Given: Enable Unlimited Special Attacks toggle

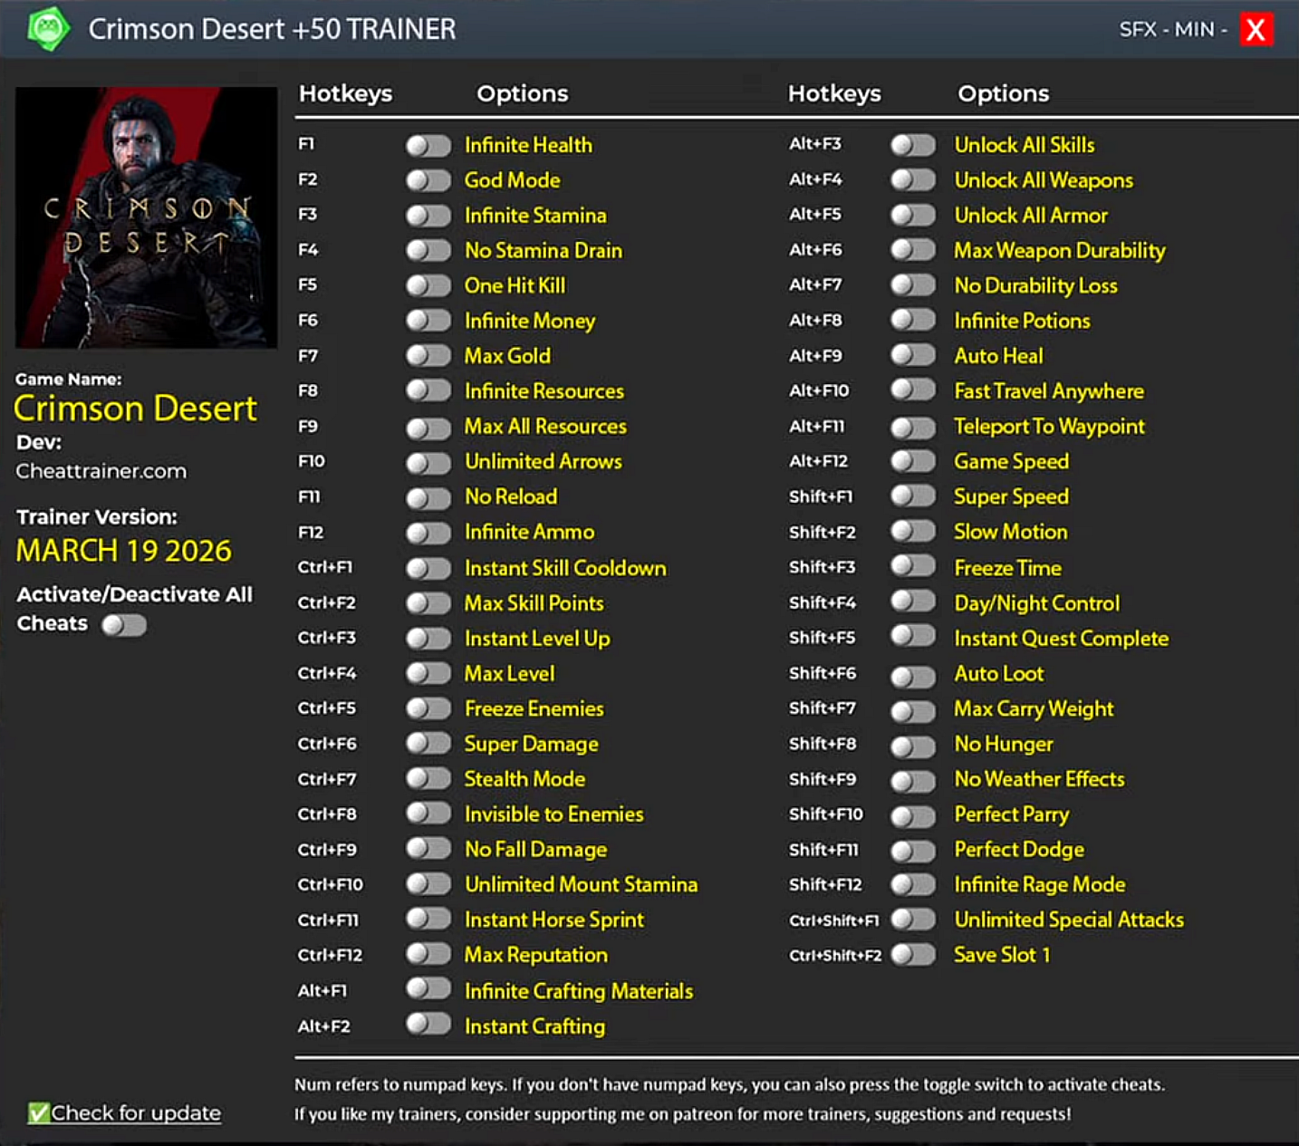Looking at the screenshot, I should pos(913,920).
